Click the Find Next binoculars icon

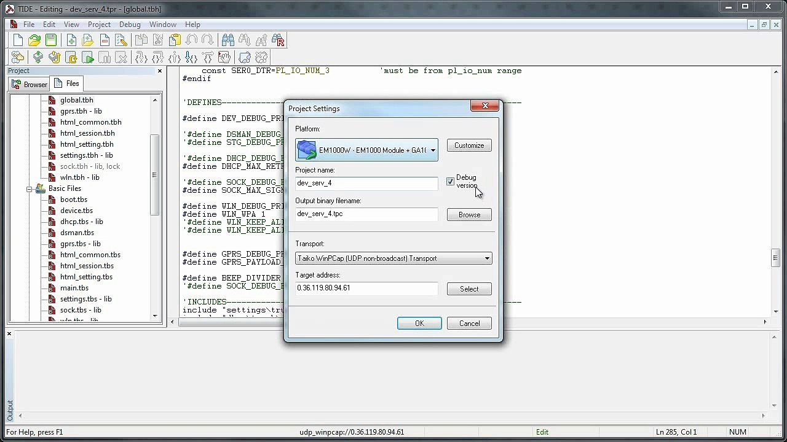[x=245, y=41]
